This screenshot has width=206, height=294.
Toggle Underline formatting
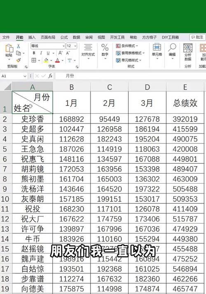(x=48, y=53)
